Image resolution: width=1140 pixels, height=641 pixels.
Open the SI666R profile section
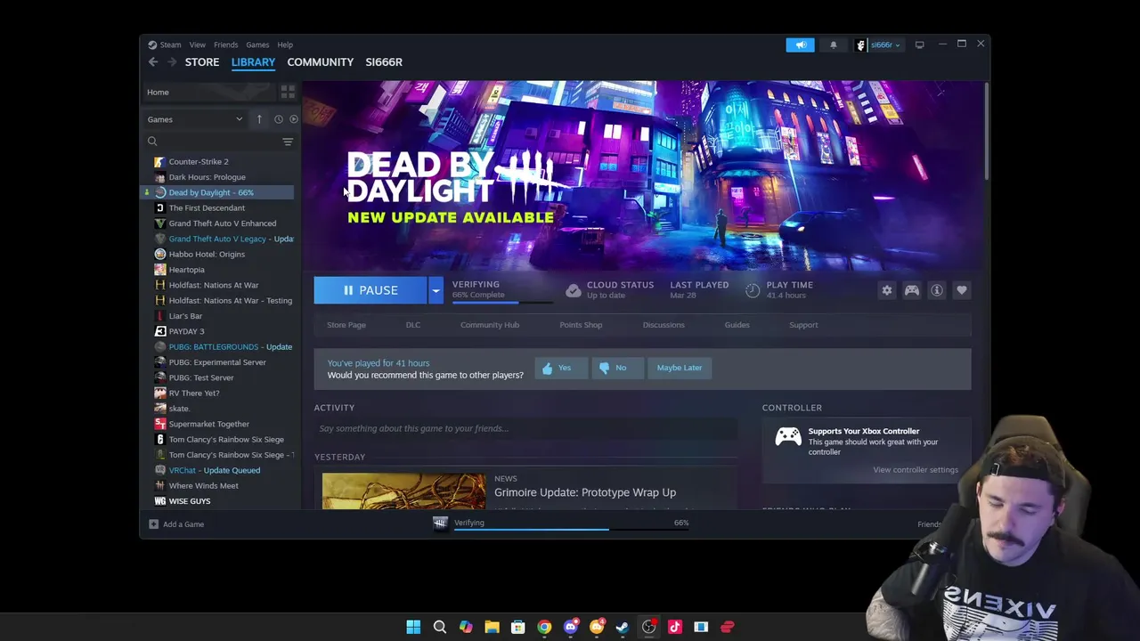384,61
